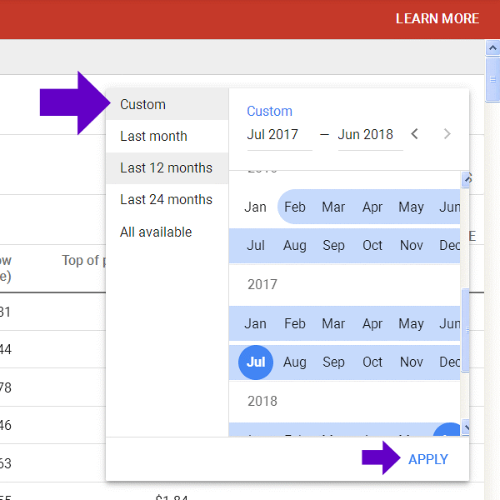Select the highlighted Jul 2017 month

(x=256, y=362)
